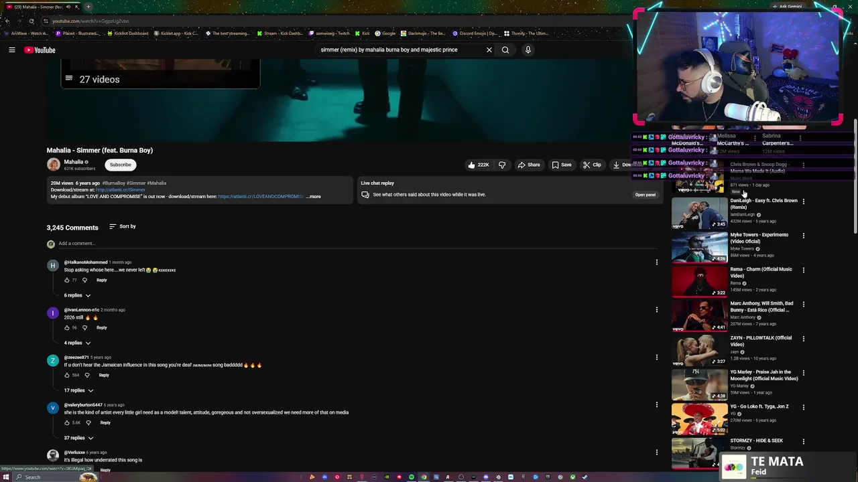Dislike the @HalkanoMohammed comment
Viewport: 858px width, 482px height.
point(84,280)
